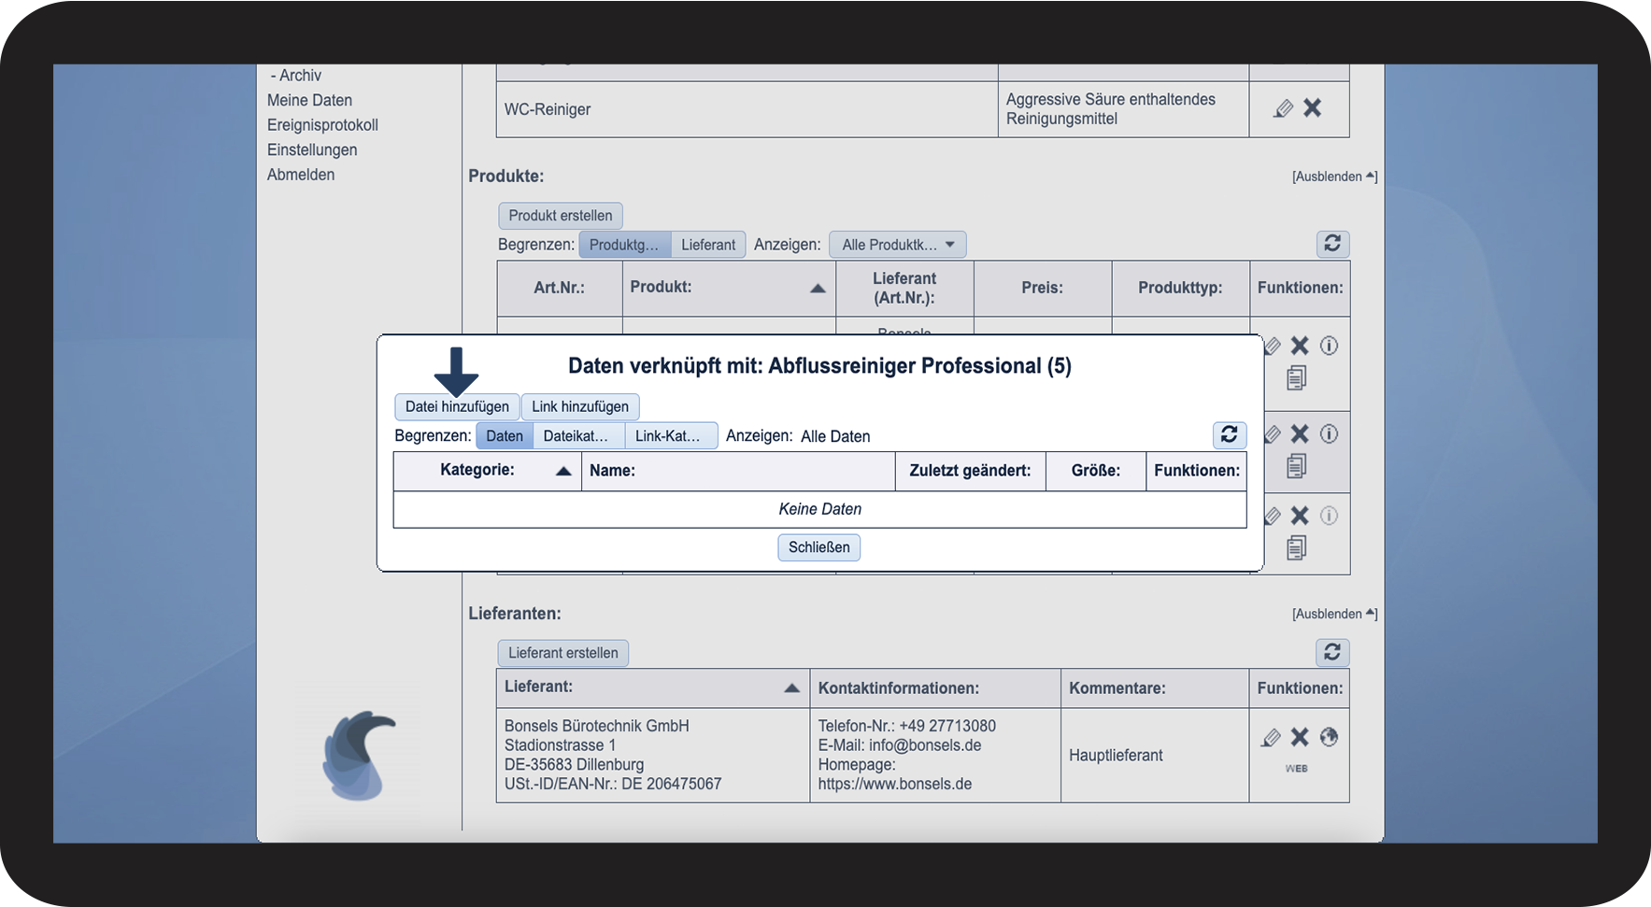The width and height of the screenshot is (1651, 907).
Task: Open the Alle Produktk… dropdown
Action: coord(897,245)
